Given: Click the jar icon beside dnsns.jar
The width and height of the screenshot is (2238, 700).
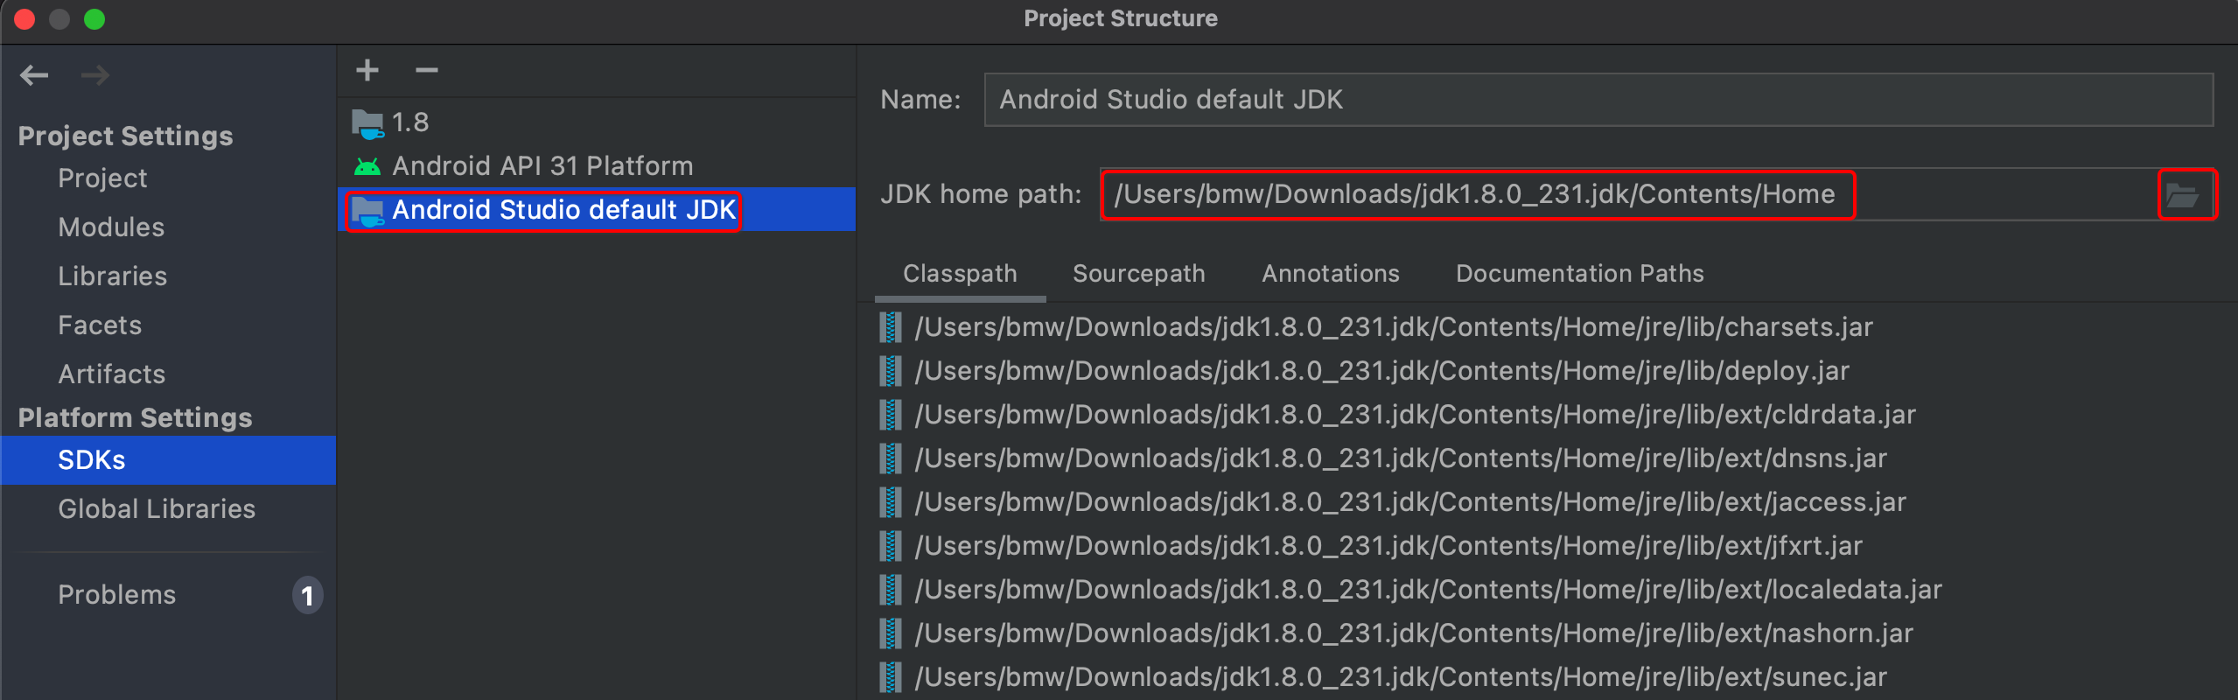Looking at the screenshot, I should [890, 458].
